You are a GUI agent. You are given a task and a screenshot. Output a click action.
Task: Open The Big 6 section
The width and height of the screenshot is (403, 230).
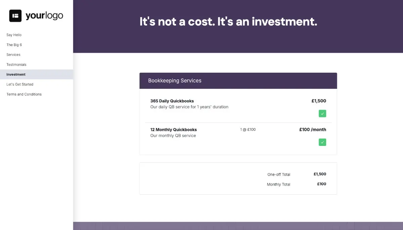point(14,44)
